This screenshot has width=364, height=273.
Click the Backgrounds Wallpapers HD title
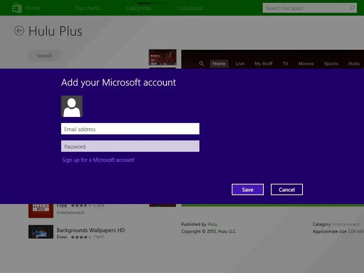coord(91,230)
